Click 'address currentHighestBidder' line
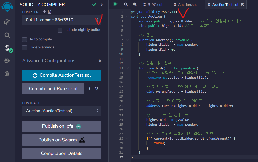258x162 pixels. click(x=190, y=106)
